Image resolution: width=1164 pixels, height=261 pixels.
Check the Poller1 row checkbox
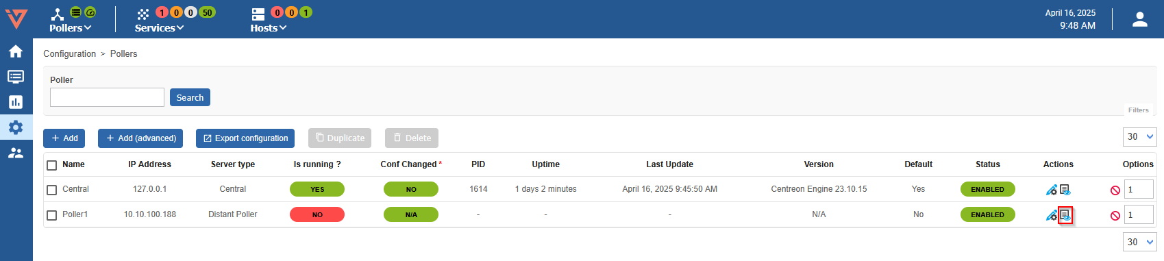point(51,215)
